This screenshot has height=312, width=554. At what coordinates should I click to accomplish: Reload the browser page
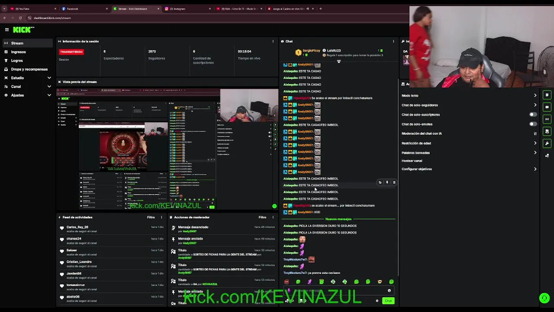[x=20, y=18]
